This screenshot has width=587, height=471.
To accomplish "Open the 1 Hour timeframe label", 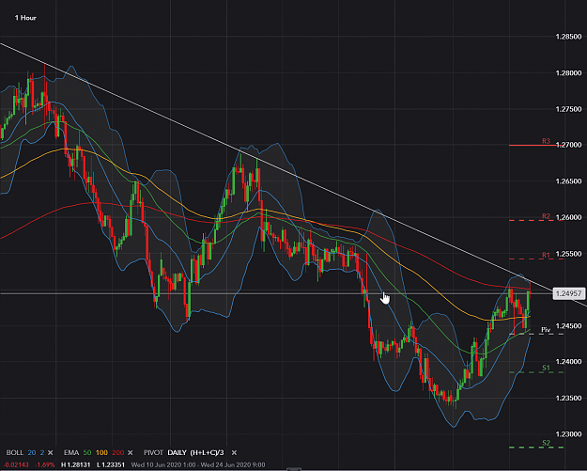I will (x=25, y=18).
